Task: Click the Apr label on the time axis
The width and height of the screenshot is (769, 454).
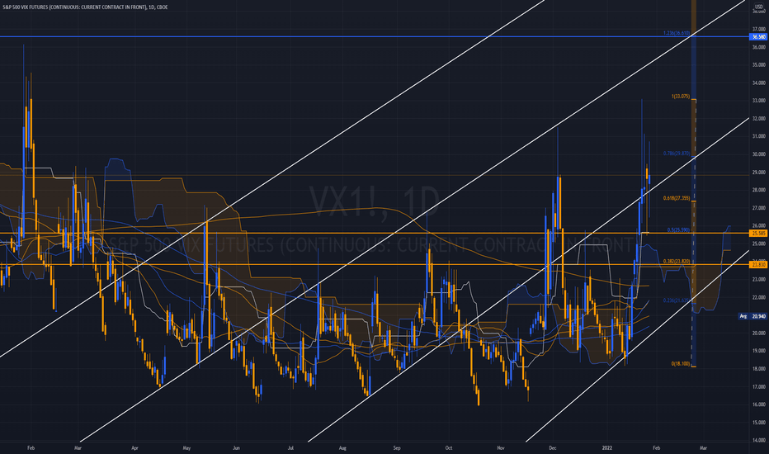Action: point(134,448)
